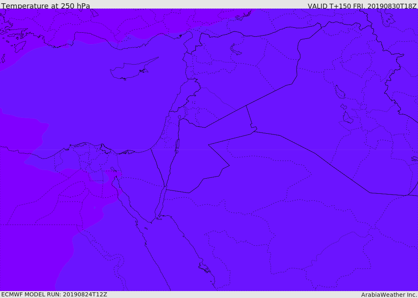The image size is (418, 298).
Task: Click the Sea of Galilee outline
Action: coord(180,118)
